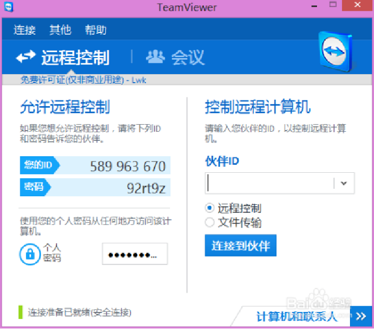Switch to the 远程控制 tab
This screenshot has height=329, width=374.
63,57
